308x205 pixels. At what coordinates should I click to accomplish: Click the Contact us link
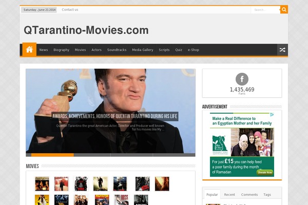70,10
